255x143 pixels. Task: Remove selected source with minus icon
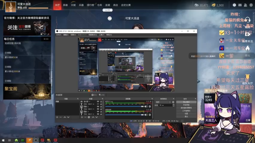[x=85, y=117]
